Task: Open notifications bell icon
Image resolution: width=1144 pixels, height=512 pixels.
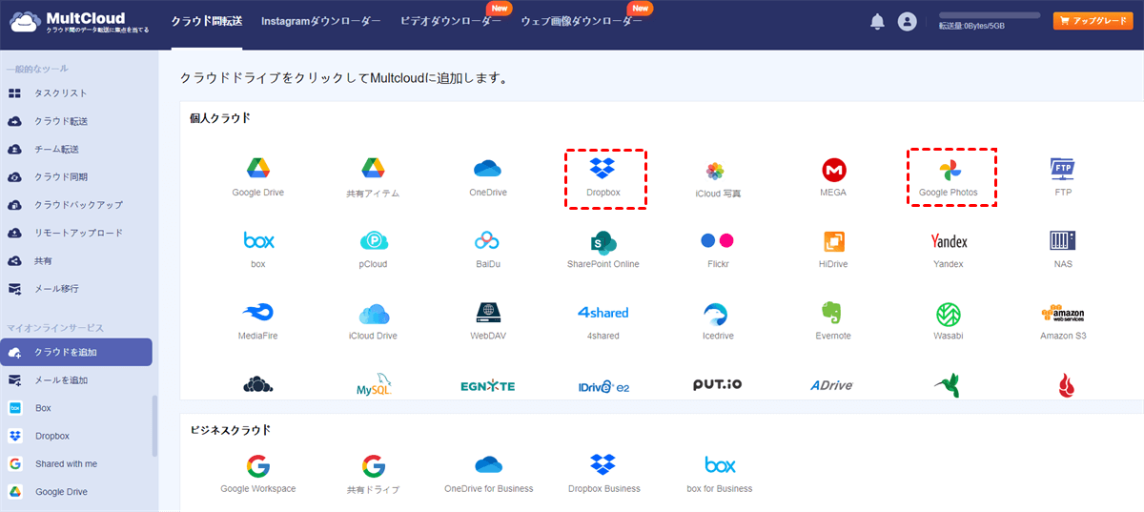Action: point(878,21)
